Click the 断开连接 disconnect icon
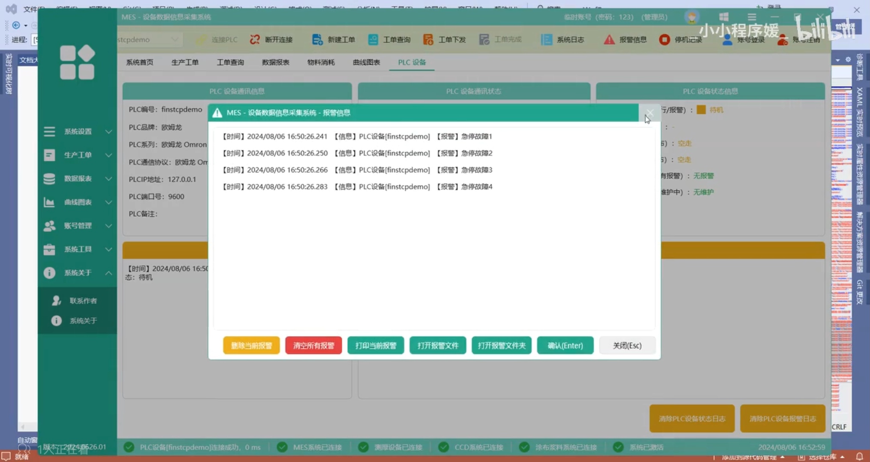The image size is (870, 462). click(x=255, y=39)
